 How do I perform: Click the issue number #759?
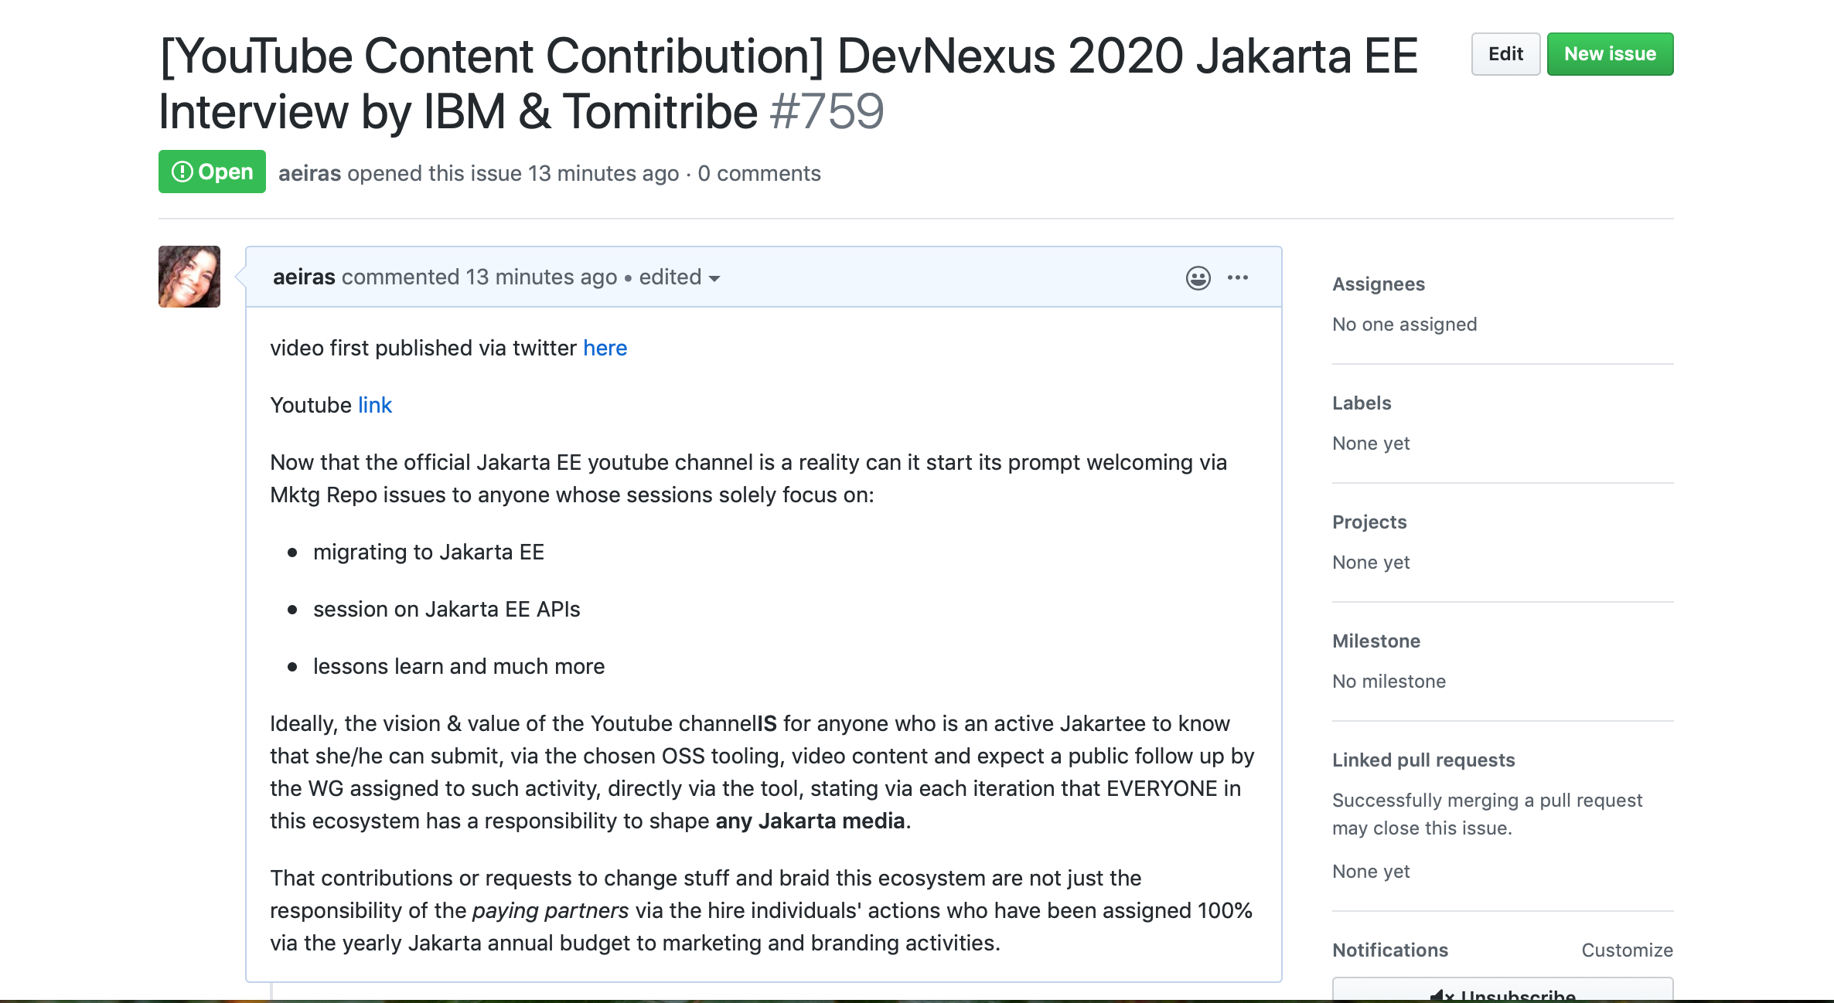coord(827,112)
